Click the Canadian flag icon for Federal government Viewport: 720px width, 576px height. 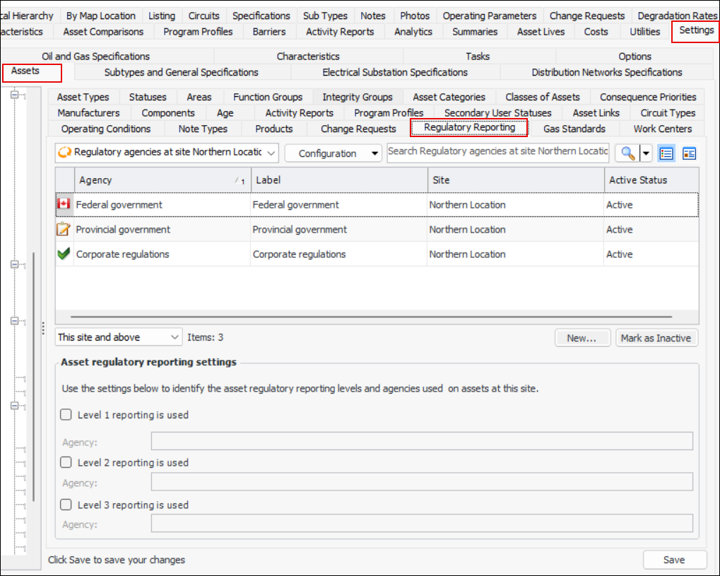point(64,204)
